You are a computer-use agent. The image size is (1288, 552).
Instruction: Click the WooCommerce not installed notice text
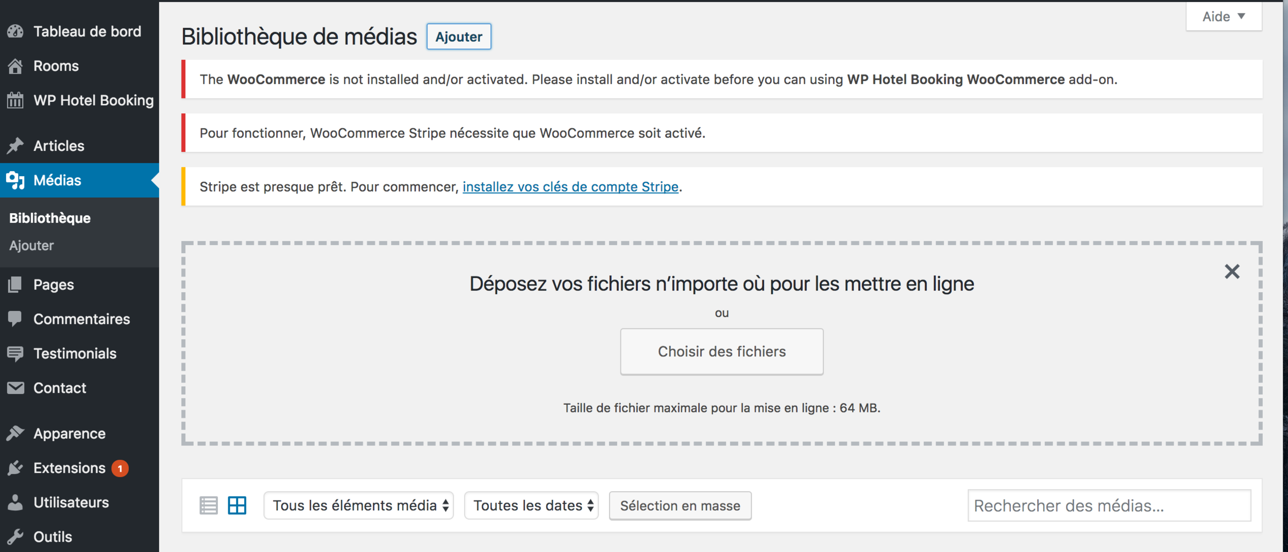658,79
